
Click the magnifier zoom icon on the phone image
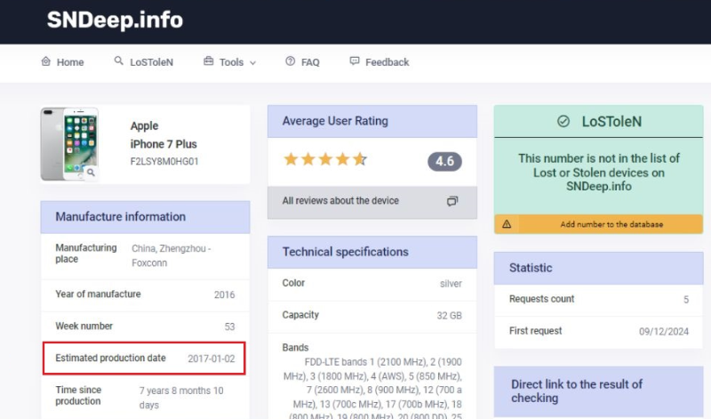coord(92,173)
